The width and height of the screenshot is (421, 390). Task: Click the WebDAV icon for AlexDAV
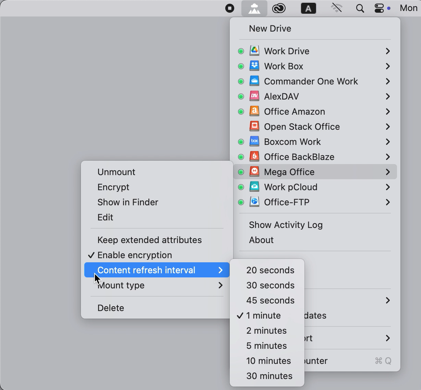click(x=254, y=96)
